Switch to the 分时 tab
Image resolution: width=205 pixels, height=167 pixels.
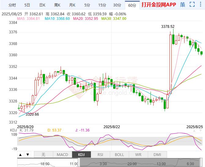(x=12, y=5)
